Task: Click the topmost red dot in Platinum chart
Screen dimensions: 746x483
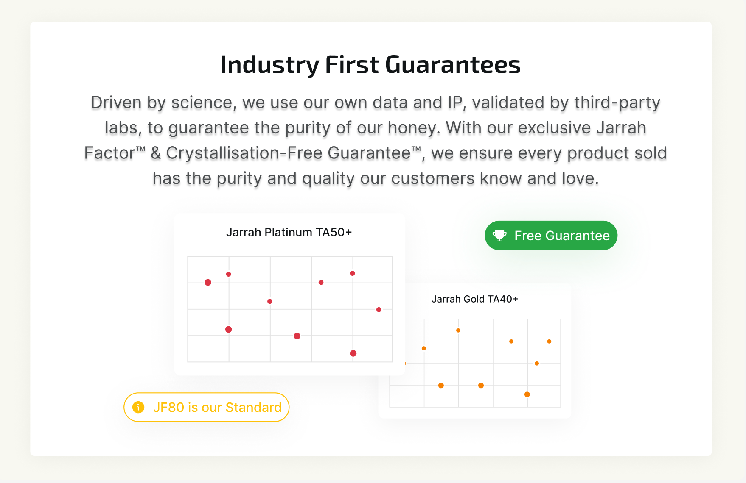Action: coord(352,273)
